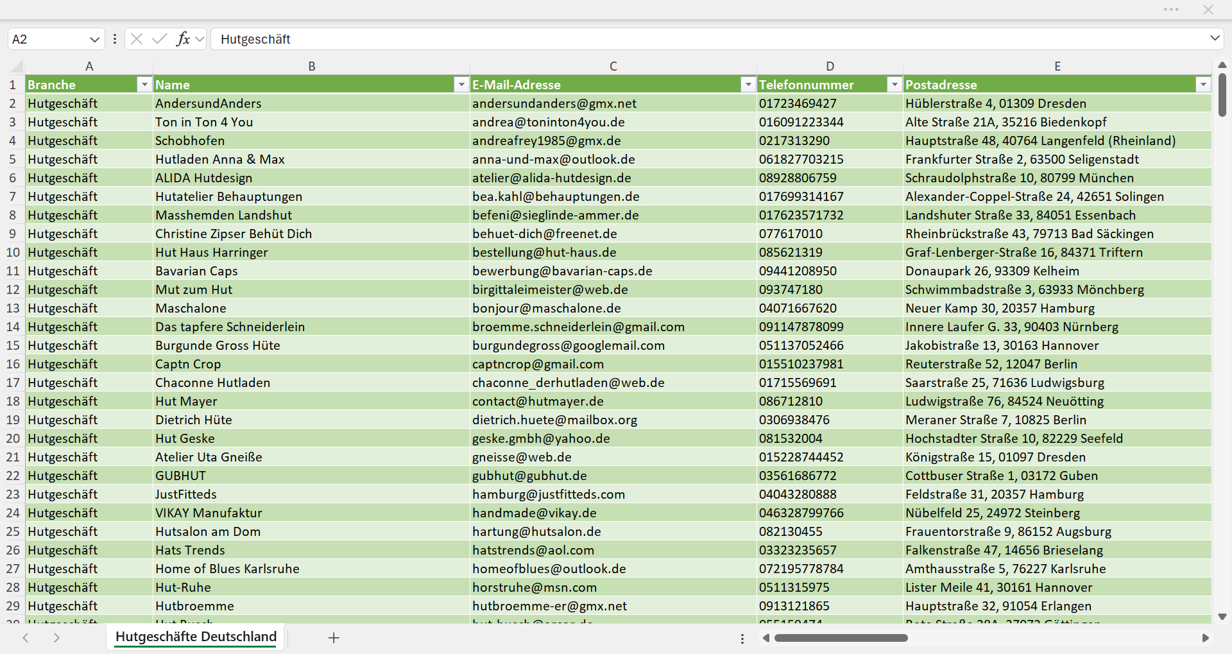
Task: Select column D header
Action: tap(830, 66)
